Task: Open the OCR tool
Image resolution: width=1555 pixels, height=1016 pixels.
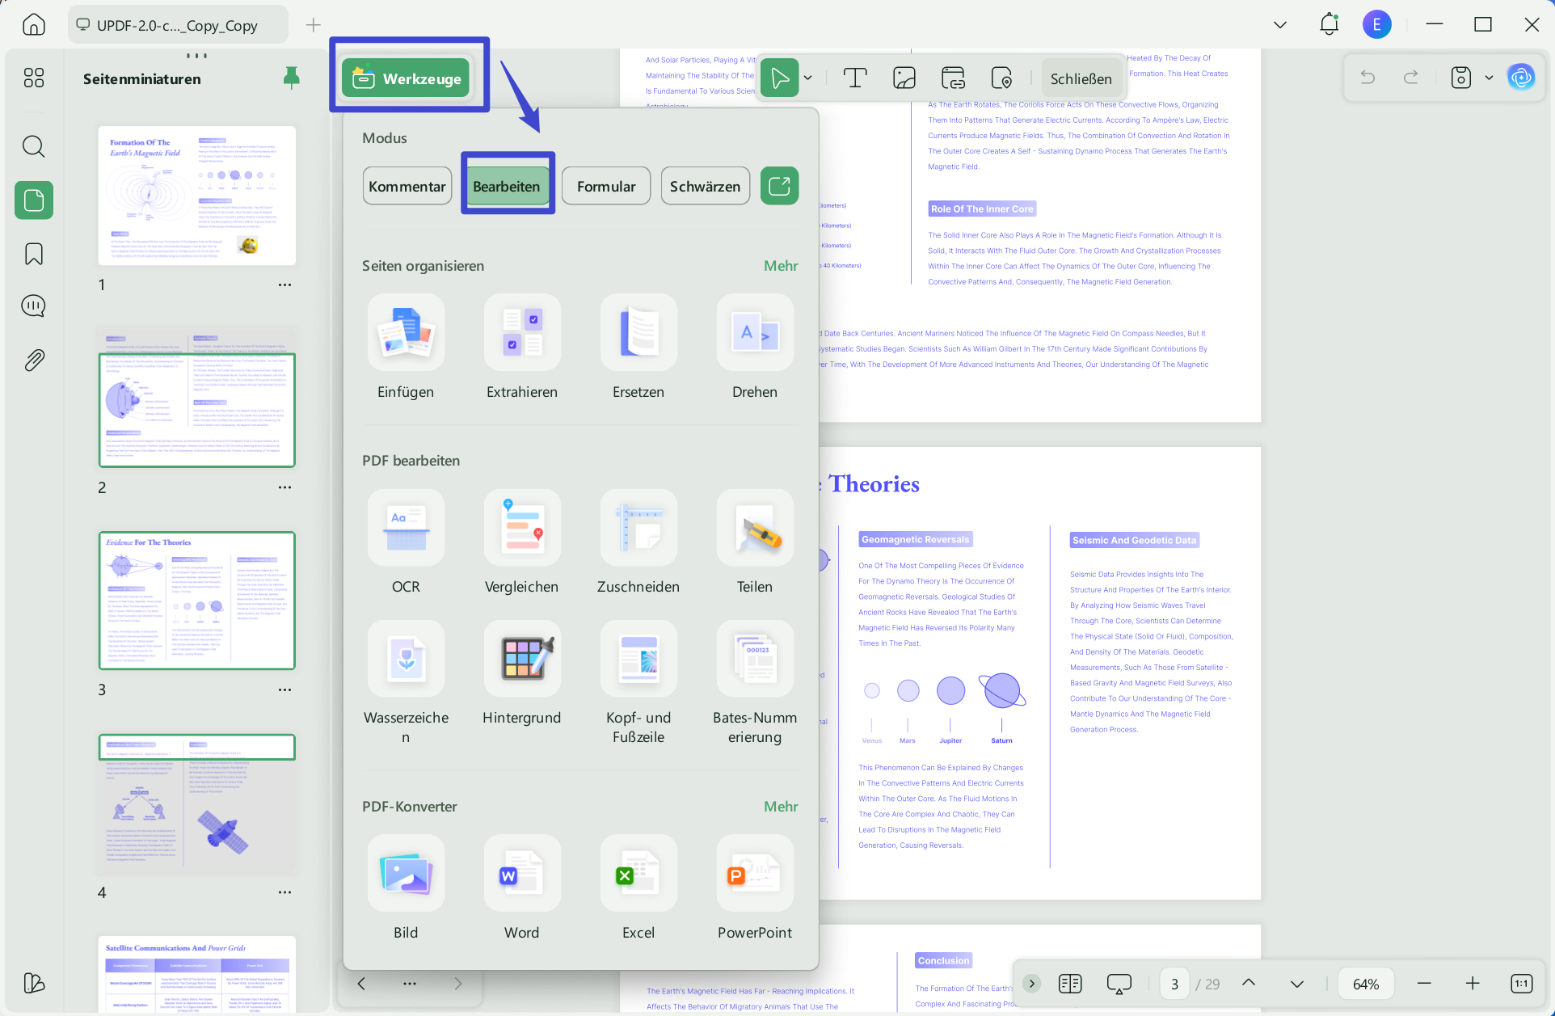Action: tap(406, 528)
